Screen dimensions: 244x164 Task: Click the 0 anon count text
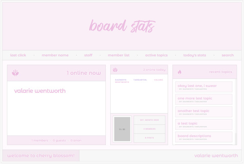76,141
